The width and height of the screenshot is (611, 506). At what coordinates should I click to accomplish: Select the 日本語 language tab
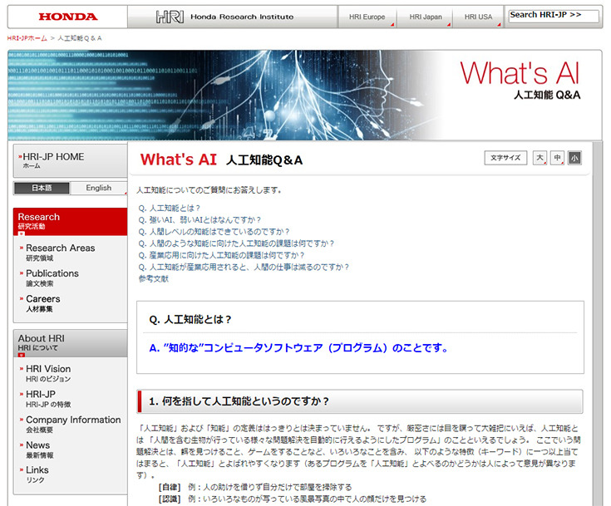click(42, 188)
